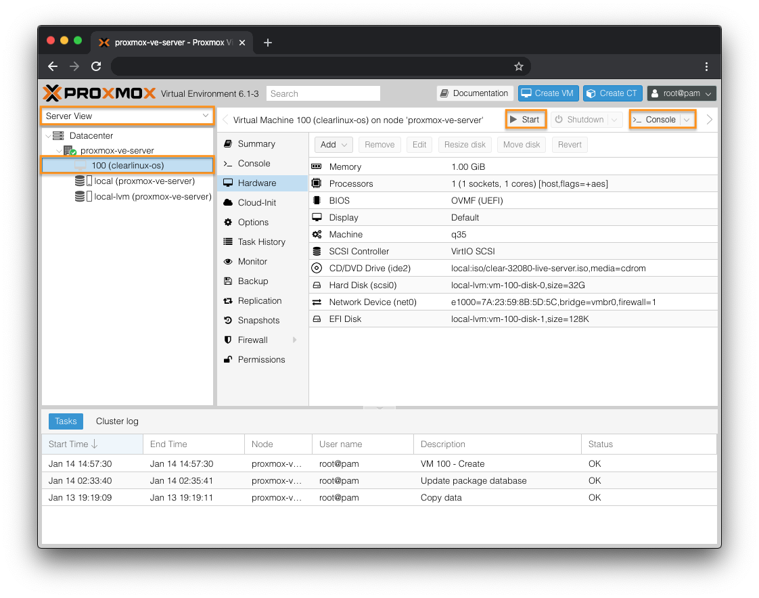Open the Cloud-Init section
759x598 pixels.
pyautogui.click(x=263, y=203)
